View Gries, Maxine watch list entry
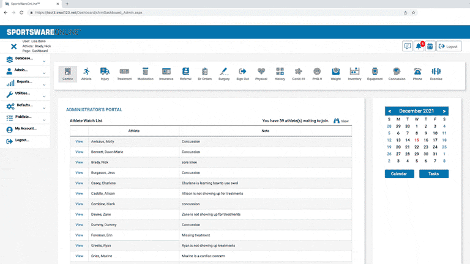 79,256
